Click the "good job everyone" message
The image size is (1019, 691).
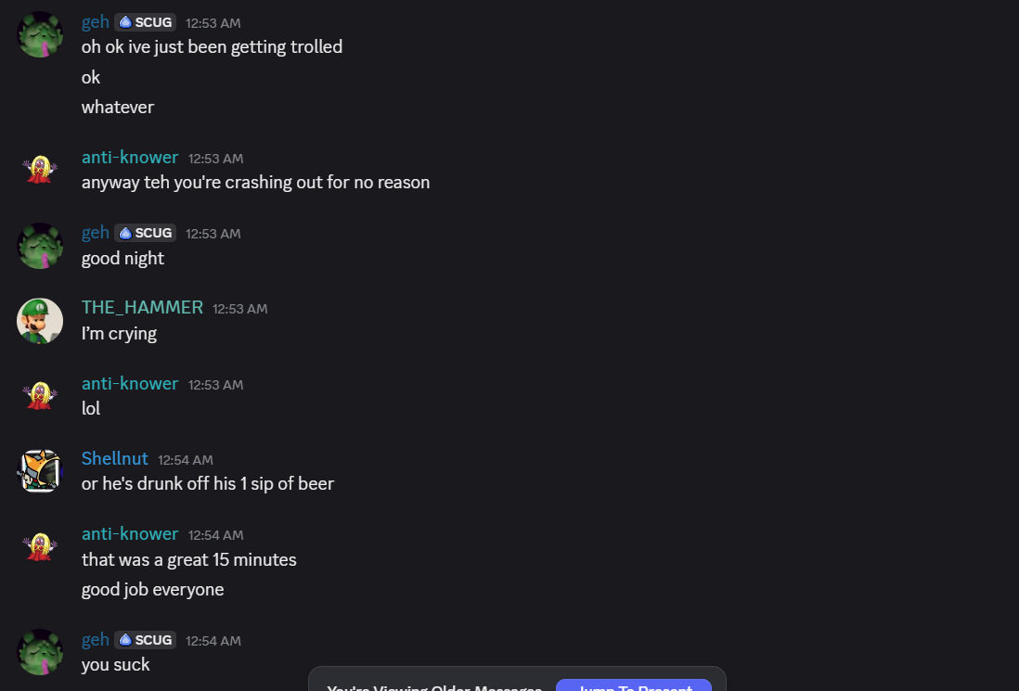point(152,590)
